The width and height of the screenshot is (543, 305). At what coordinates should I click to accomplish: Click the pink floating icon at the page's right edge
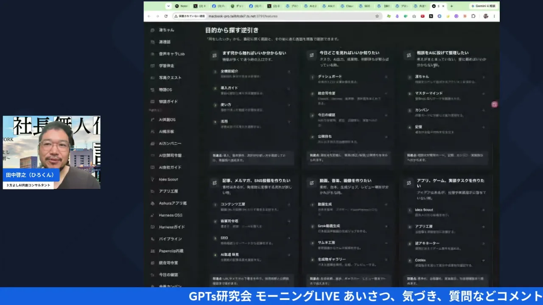click(x=494, y=104)
